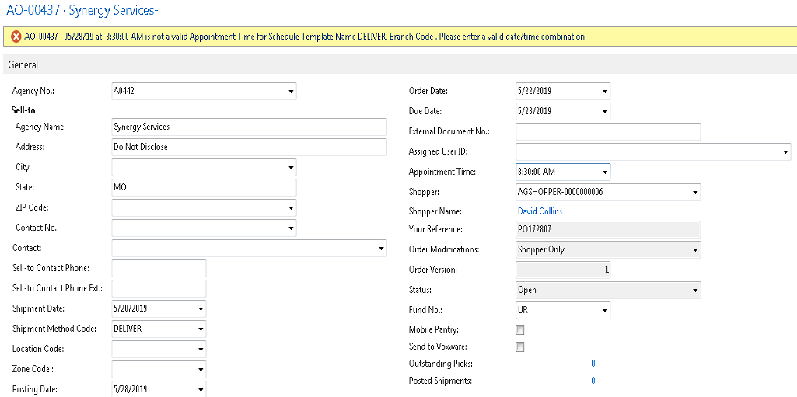The height and width of the screenshot is (397, 797).
Task: Expand the Appointment Time dropdown
Action: [x=604, y=172]
